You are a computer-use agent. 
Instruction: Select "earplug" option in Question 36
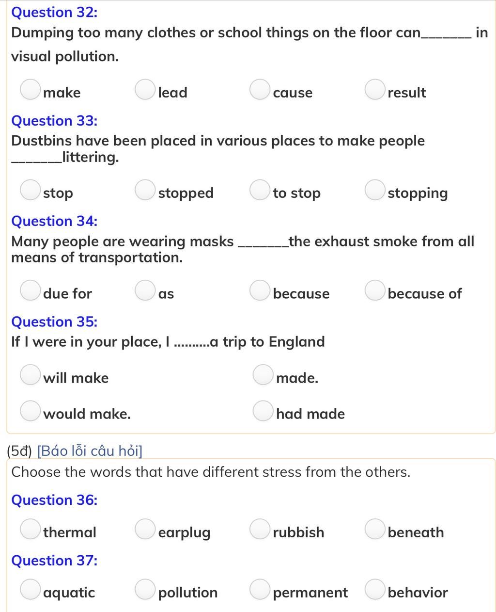point(145,529)
